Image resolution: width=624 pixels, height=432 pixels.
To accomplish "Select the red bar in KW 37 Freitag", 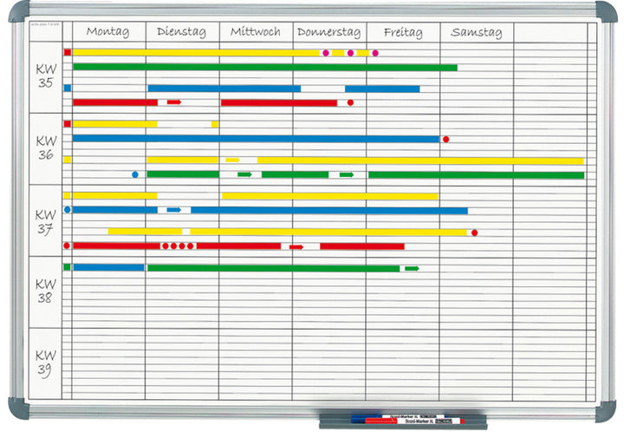I will click(x=362, y=246).
